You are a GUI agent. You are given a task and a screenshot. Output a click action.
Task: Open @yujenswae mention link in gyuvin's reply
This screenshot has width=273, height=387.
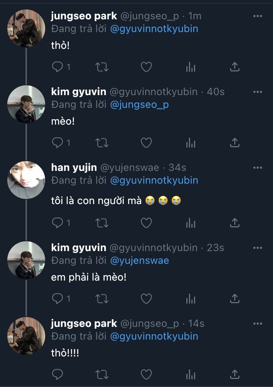pos(139,261)
